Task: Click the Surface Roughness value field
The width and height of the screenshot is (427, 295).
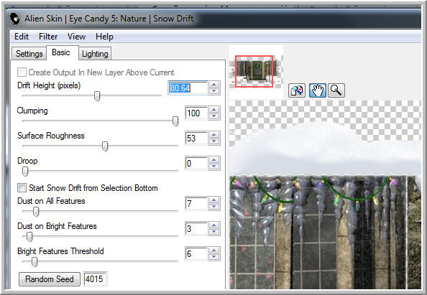Action: coord(196,138)
